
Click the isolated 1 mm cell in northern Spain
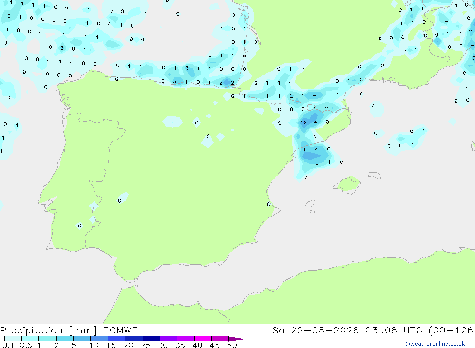pyautogui.click(x=173, y=122)
